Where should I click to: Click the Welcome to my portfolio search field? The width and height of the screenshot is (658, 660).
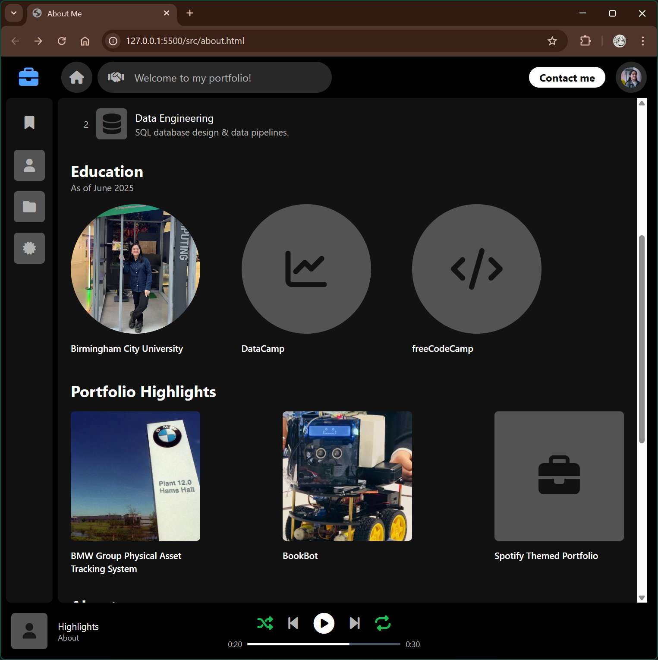tap(214, 78)
